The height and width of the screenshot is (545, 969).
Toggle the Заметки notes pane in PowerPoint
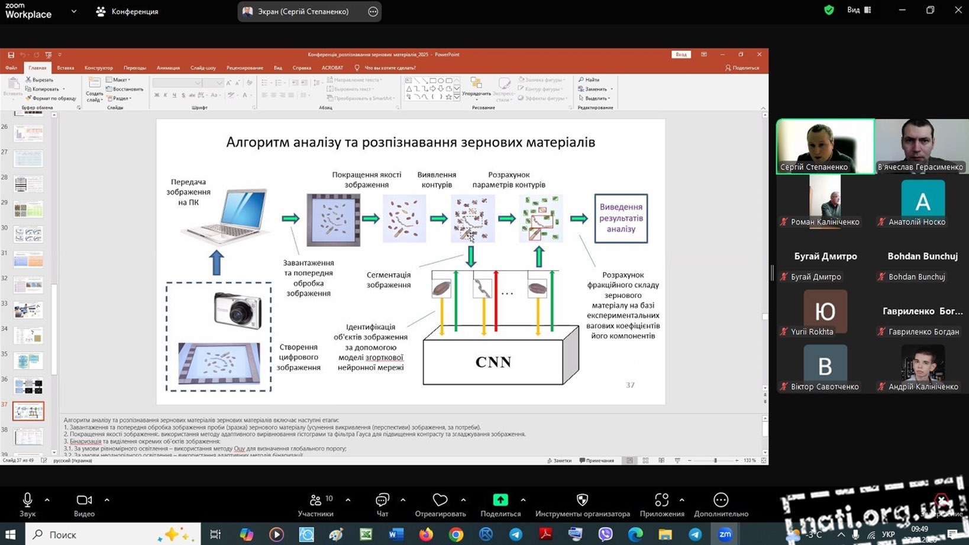pyautogui.click(x=559, y=460)
